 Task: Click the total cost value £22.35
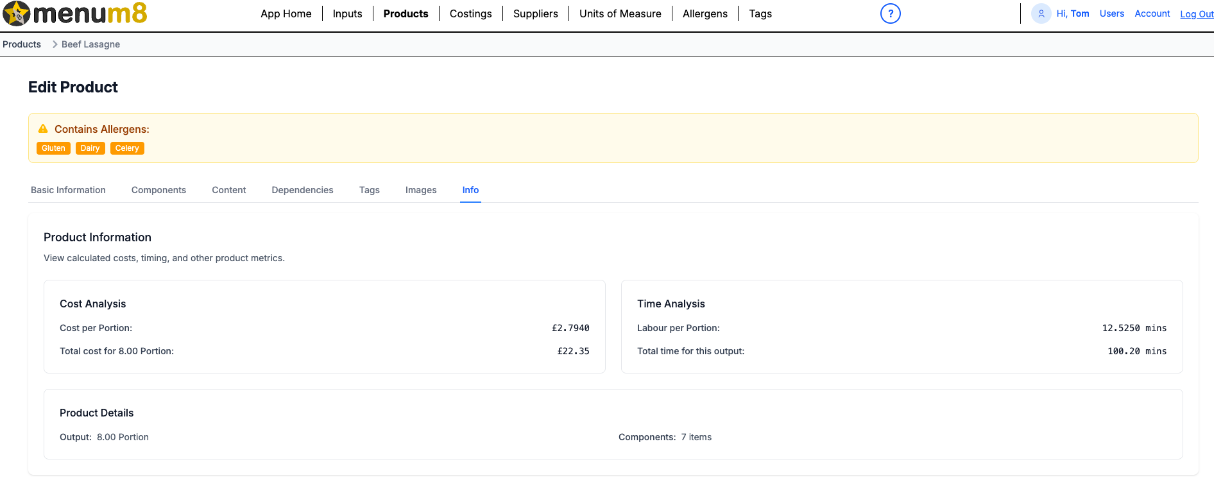coord(573,351)
